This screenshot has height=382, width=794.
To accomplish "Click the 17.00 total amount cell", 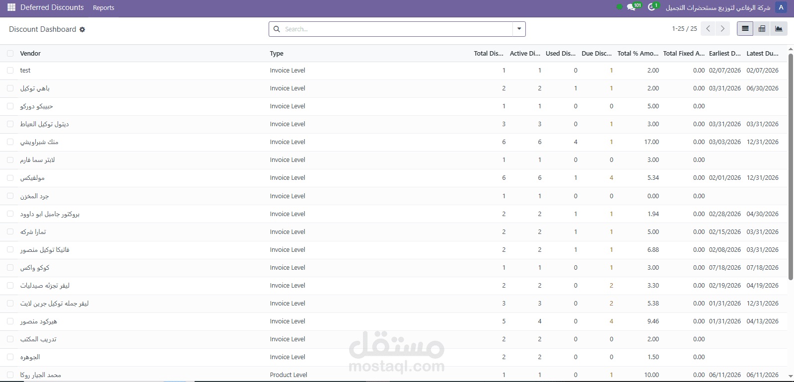I will tap(651, 142).
